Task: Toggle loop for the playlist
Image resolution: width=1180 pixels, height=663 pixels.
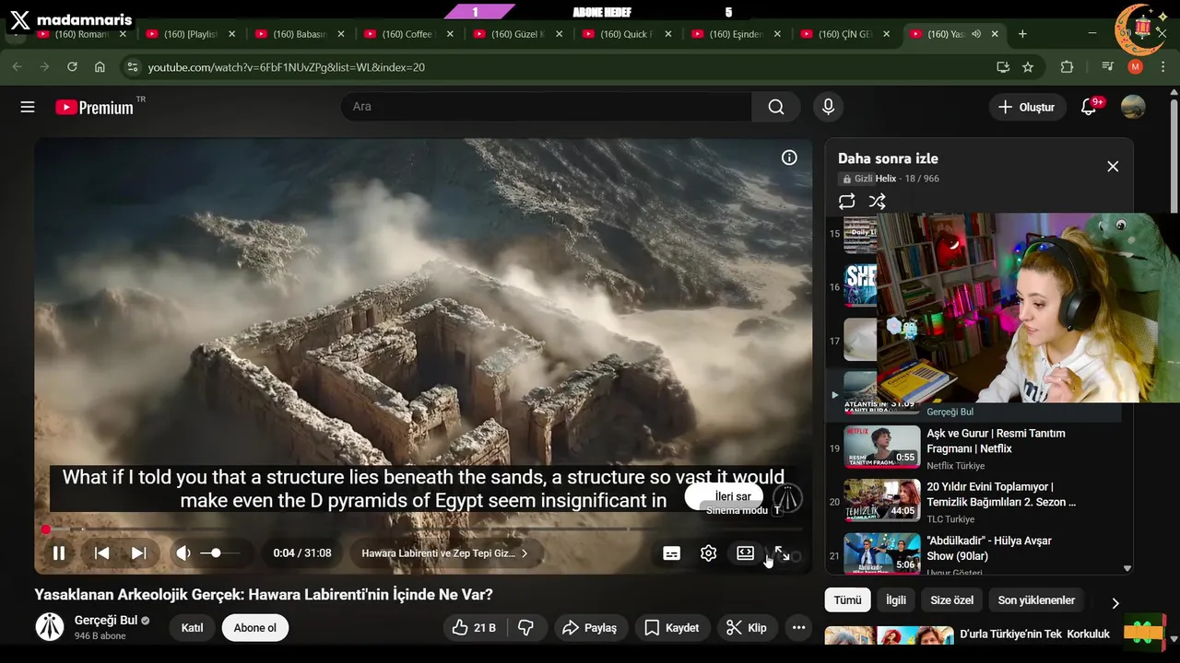Action: (846, 201)
